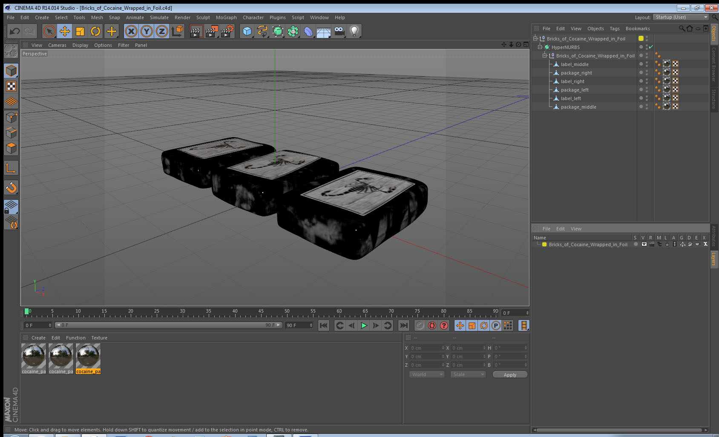
Task: Add a Floor environment object
Action: (x=324, y=31)
